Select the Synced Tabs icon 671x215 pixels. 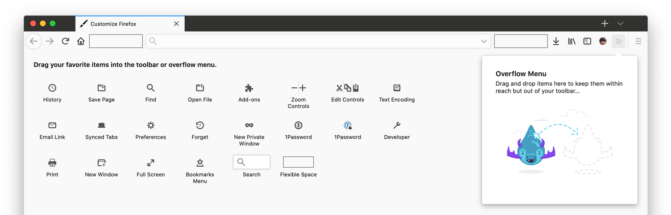101,125
